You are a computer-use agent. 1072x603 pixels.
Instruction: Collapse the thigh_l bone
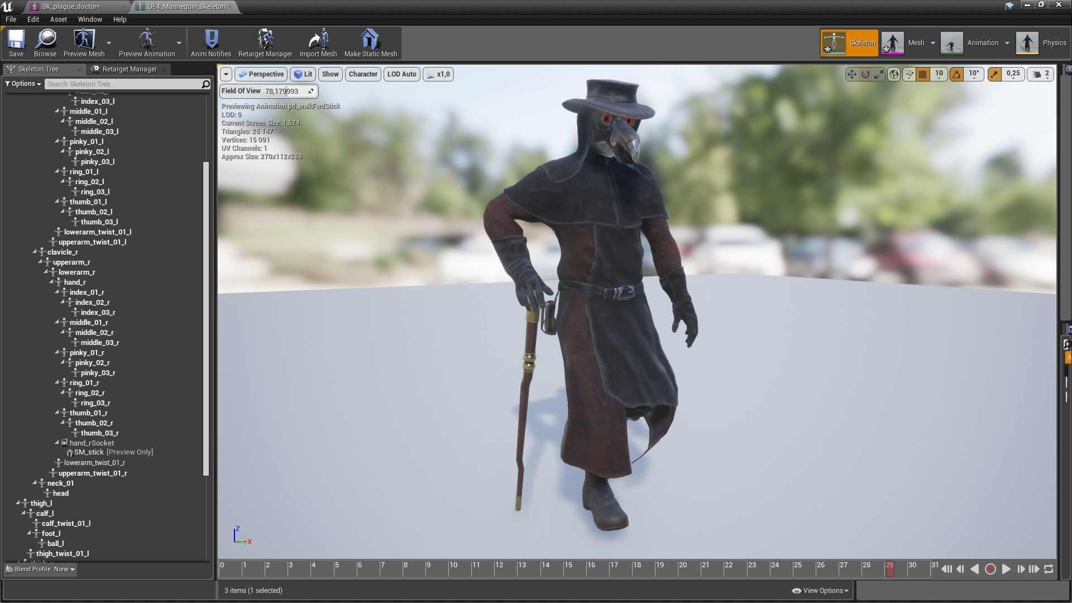18,504
